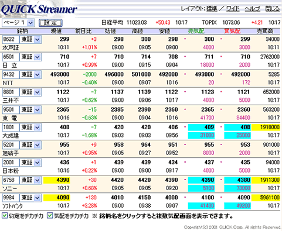Screen dimensions: 282x231
Task: Click the 閉じる link
Action: 273,9
